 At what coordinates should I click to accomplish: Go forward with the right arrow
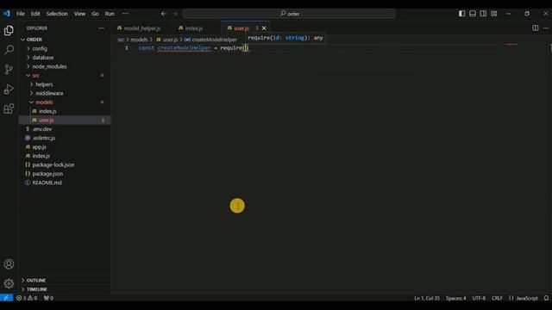(x=175, y=14)
